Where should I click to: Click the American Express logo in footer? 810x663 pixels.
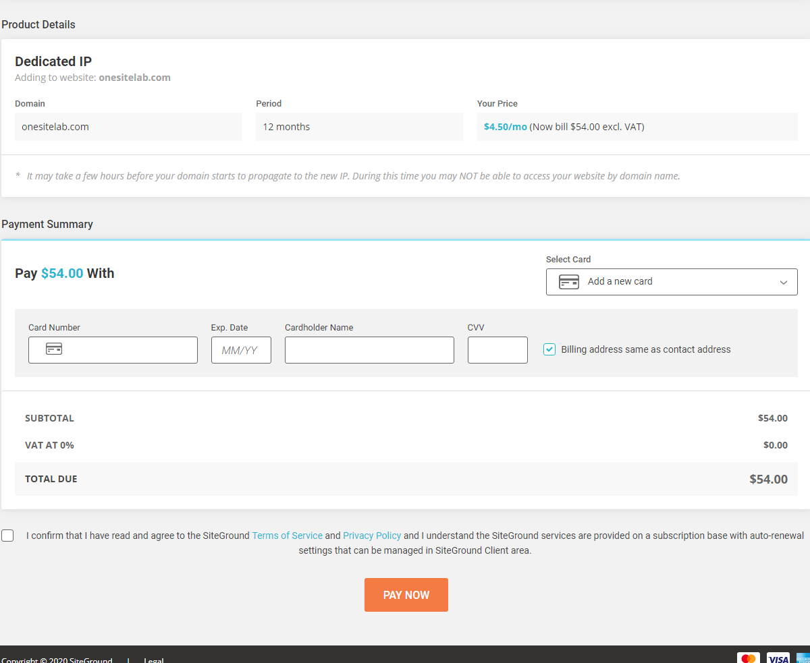[x=803, y=658]
